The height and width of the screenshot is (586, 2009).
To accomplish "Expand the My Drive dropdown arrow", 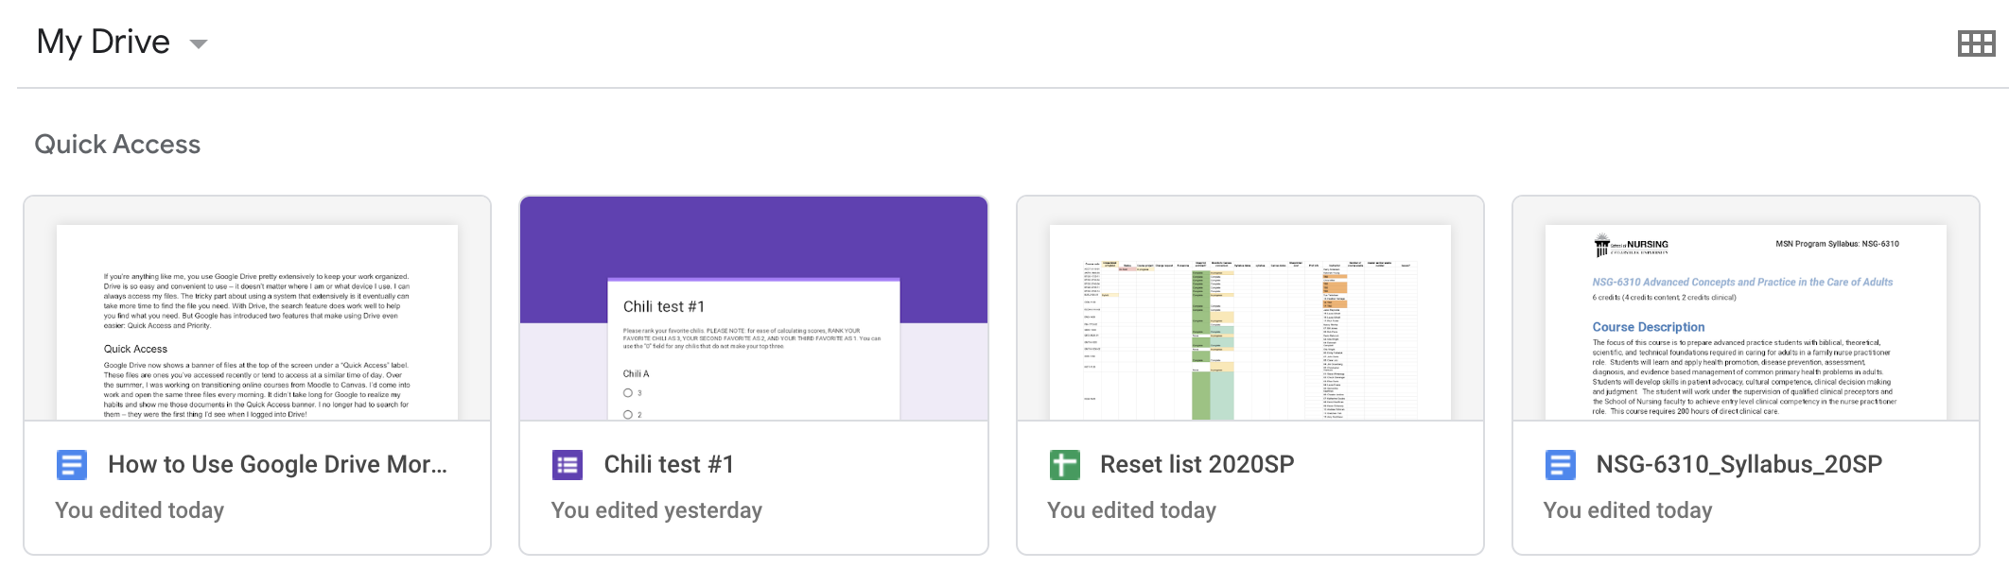I will pyautogui.click(x=199, y=44).
